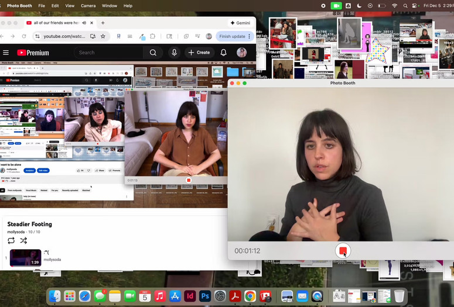
Task: Open Finder from the Dock
Action: pyautogui.click(x=54, y=296)
